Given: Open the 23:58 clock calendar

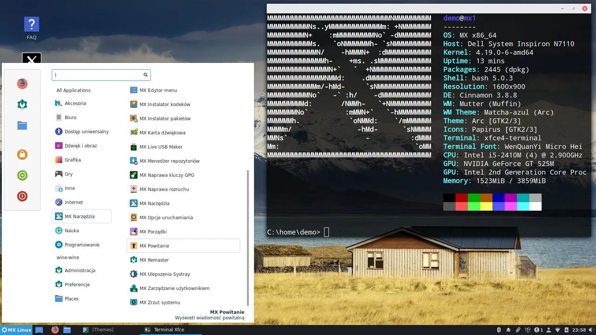Looking at the screenshot, I should pyautogui.click(x=579, y=330).
